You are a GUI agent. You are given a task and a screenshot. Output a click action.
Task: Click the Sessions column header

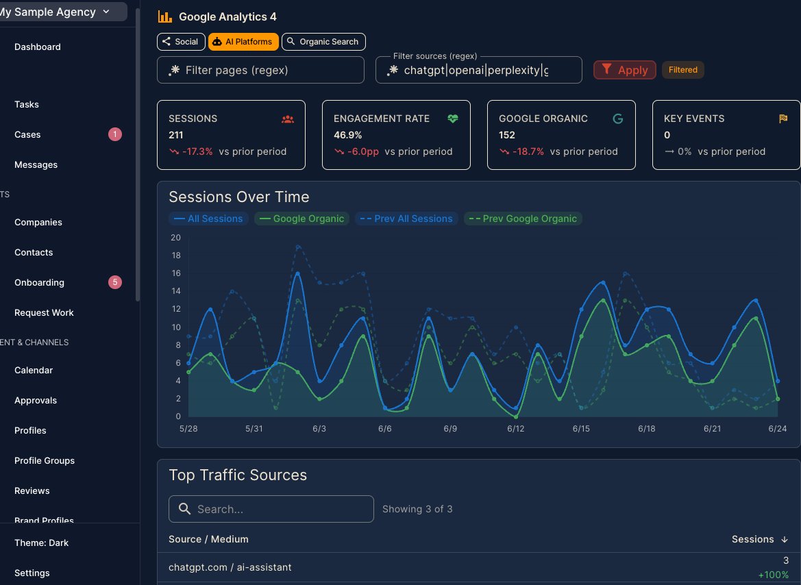pyautogui.click(x=760, y=539)
